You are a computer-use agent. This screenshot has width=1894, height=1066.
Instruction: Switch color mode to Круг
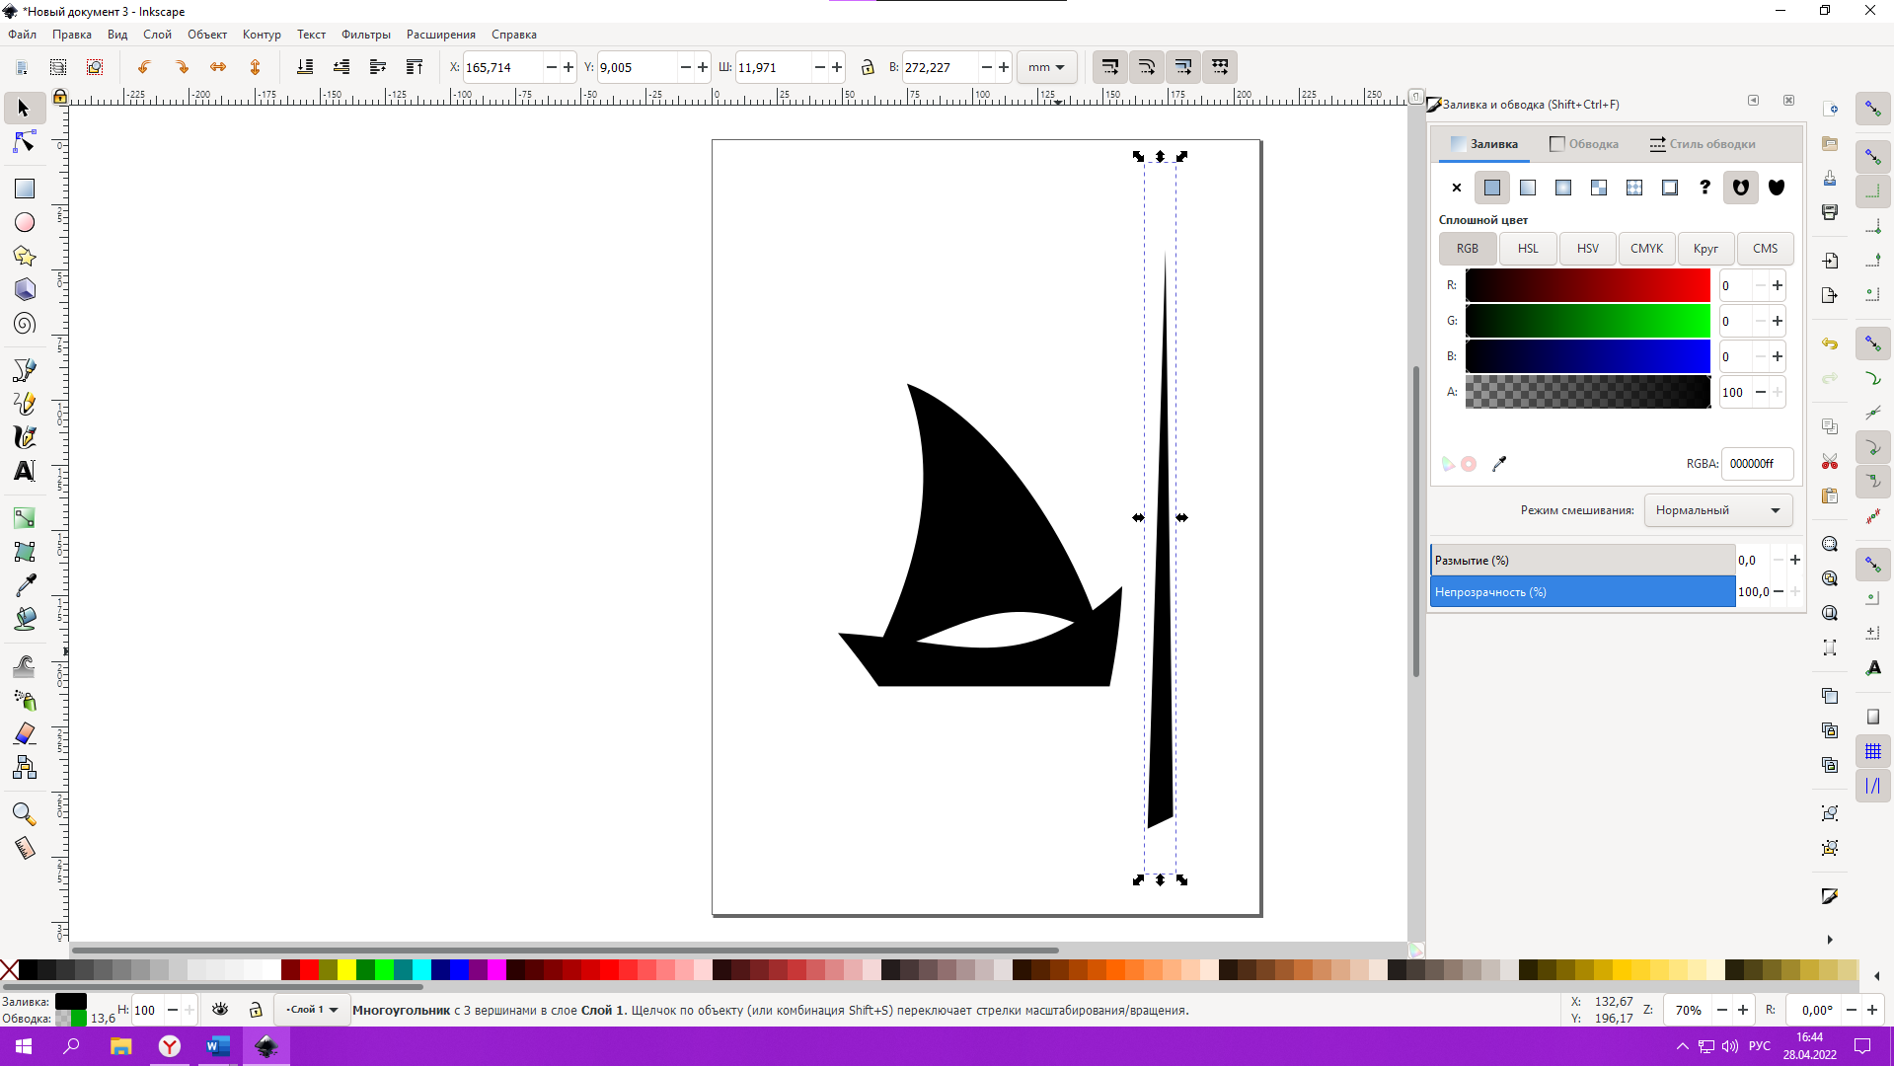pyautogui.click(x=1705, y=249)
